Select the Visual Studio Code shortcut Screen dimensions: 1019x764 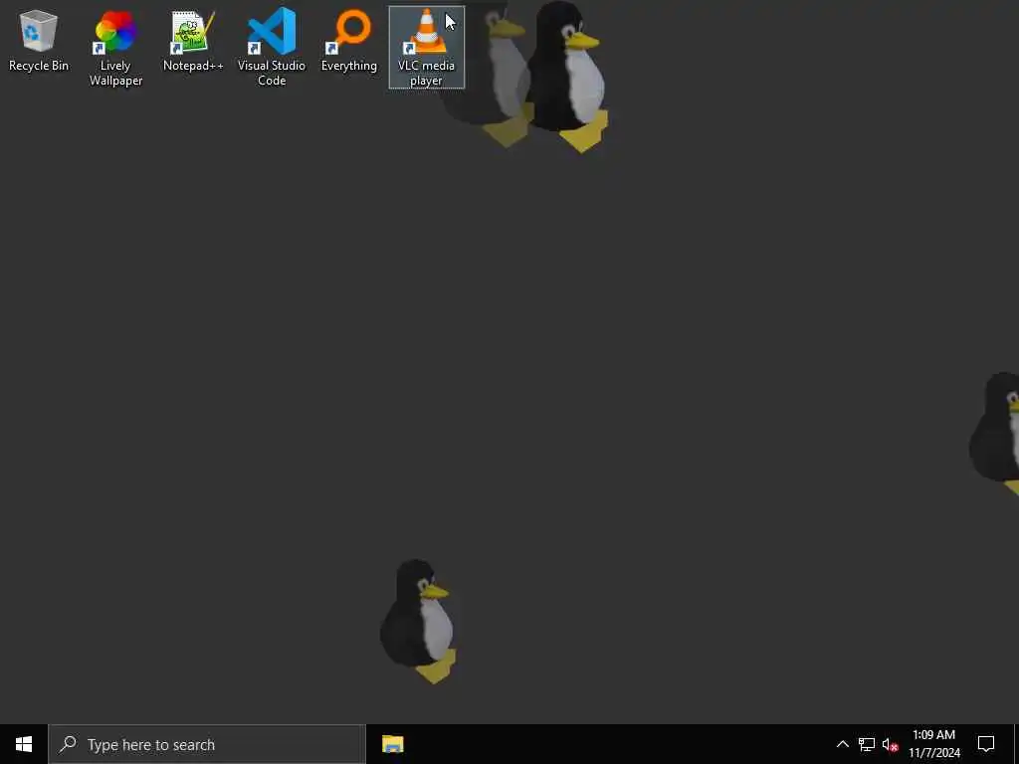click(x=272, y=48)
